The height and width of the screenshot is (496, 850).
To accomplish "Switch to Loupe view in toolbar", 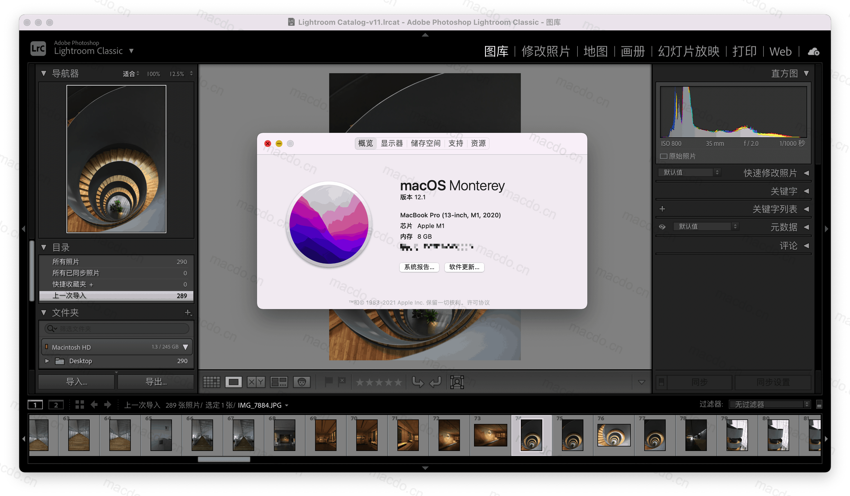I will coord(233,382).
